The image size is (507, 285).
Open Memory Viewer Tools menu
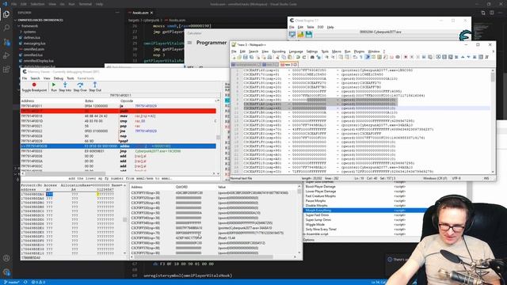pyautogui.click(x=71, y=78)
